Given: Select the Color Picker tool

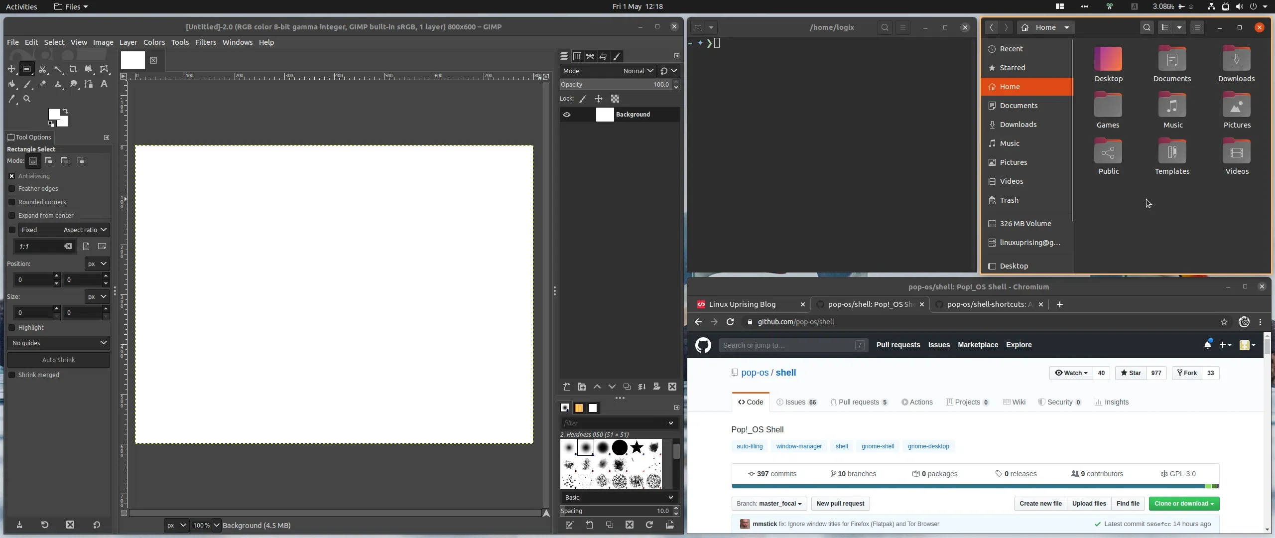Looking at the screenshot, I should pos(11,99).
